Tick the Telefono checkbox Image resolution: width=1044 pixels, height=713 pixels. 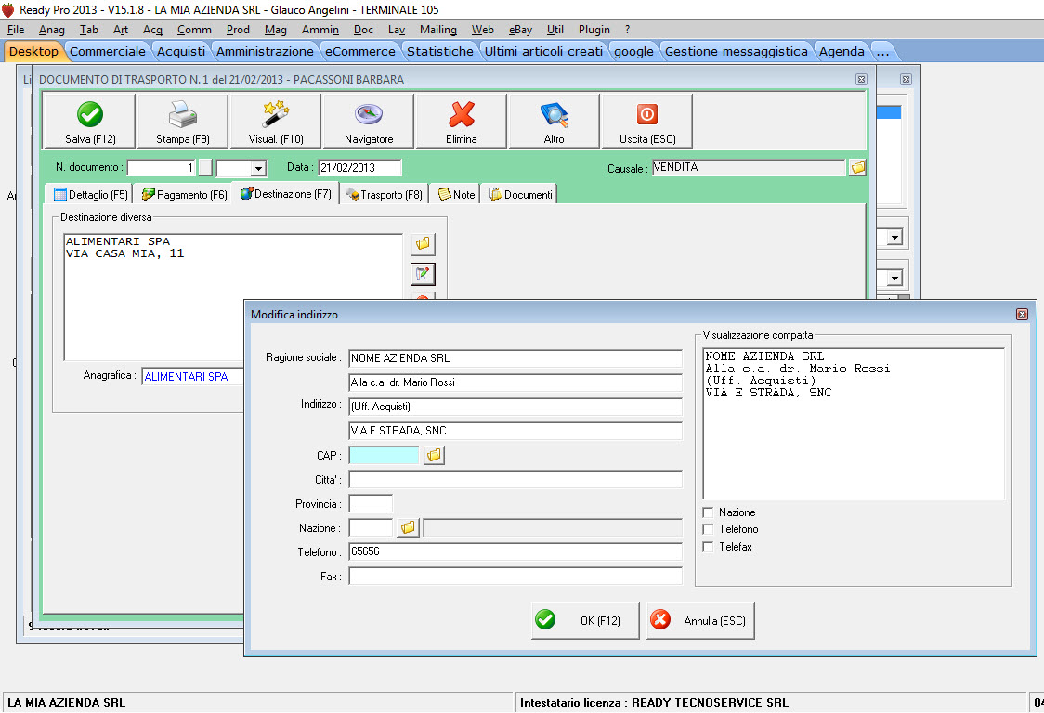click(709, 529)
